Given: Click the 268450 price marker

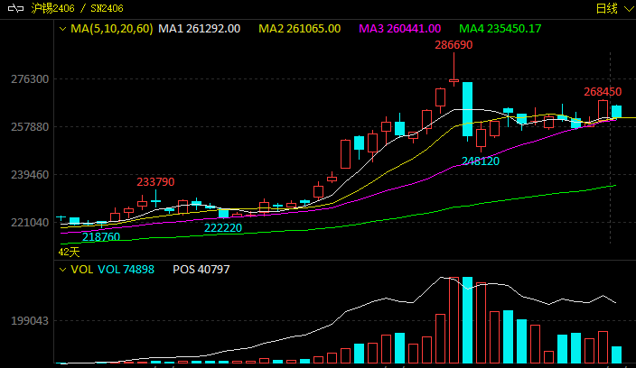Looking at the screenshot, I should pos(603,91).
